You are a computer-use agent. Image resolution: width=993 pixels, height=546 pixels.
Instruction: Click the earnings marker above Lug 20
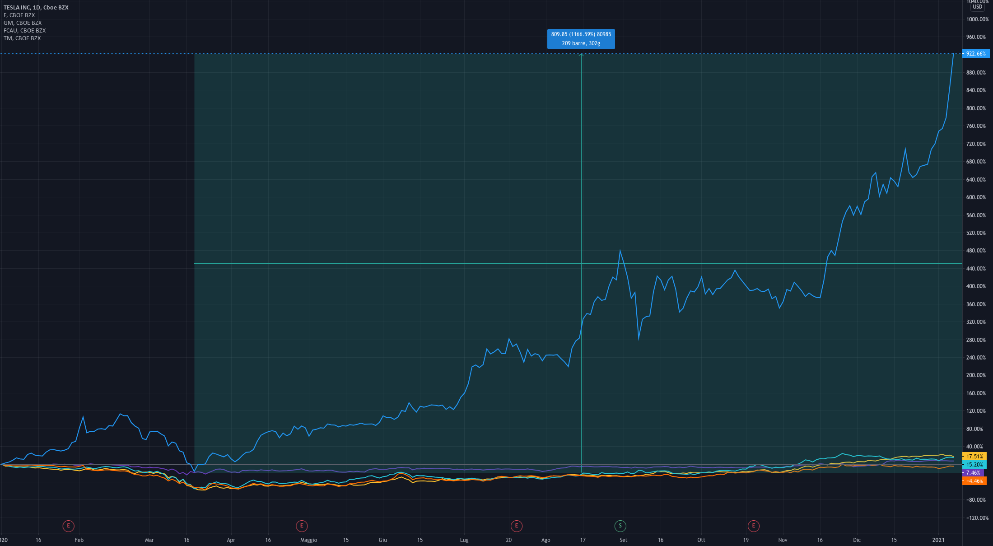pos(517,526)
